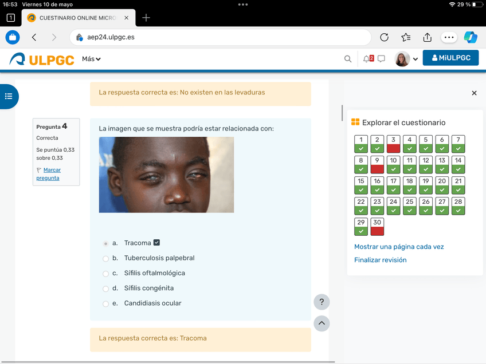Tap the browser share icon
This screenshot has width=486, height=364.
428,37
